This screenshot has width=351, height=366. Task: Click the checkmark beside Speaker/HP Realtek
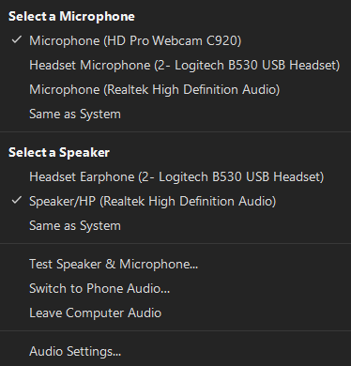click(x=17, y=200)
